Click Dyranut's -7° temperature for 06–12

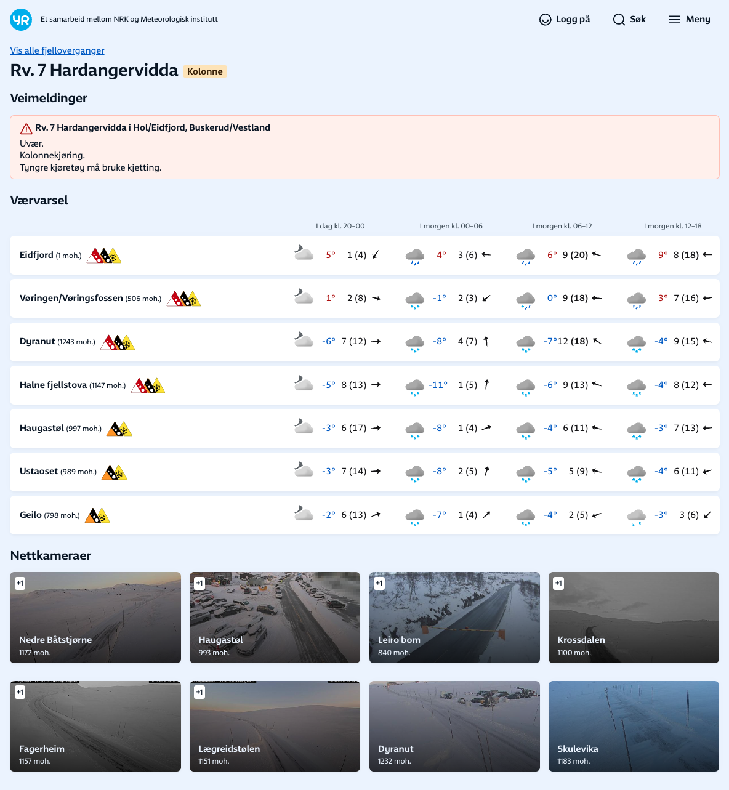[x=550, y=341]
